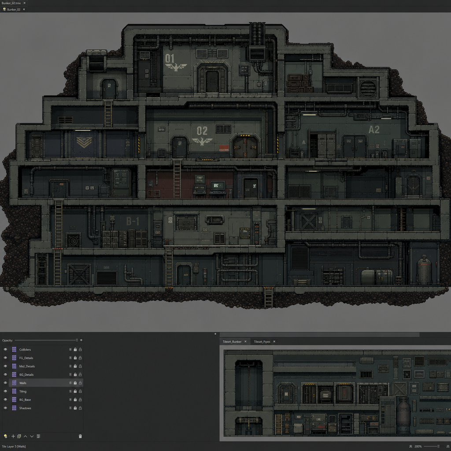Click the star-shaped icon on the Colliders row

coord(70,349)
